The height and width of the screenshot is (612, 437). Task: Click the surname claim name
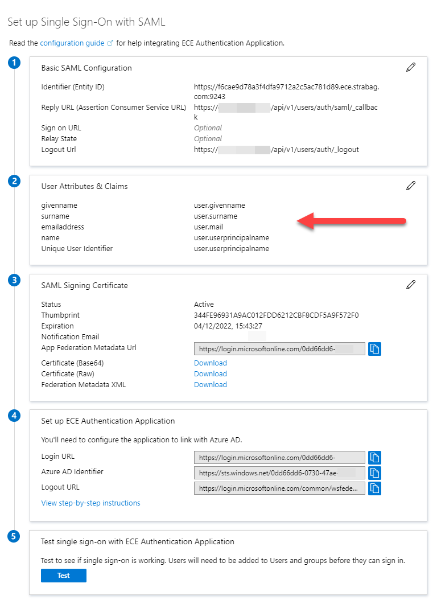(55, 216)
